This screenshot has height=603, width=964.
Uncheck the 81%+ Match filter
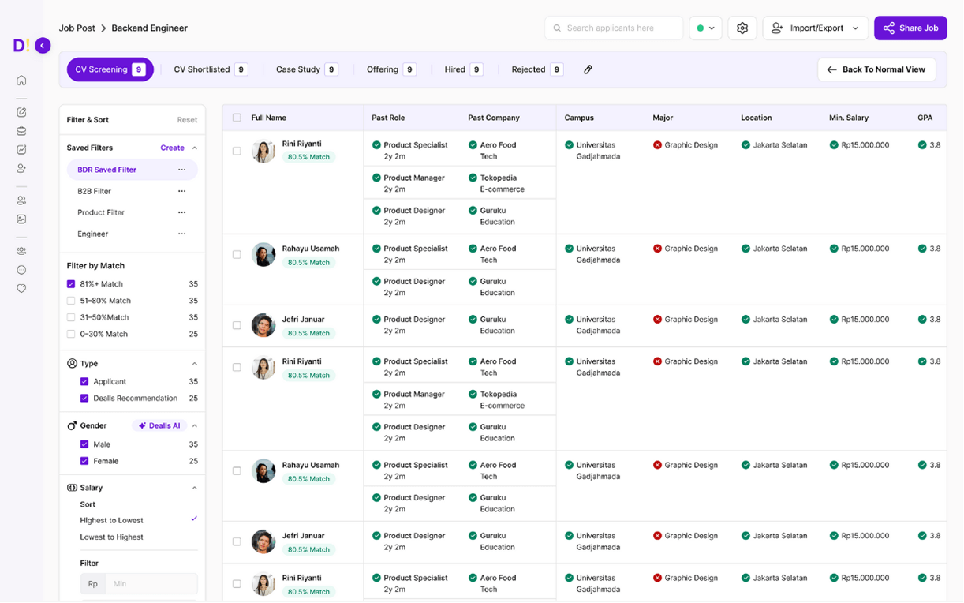point(71,284)
